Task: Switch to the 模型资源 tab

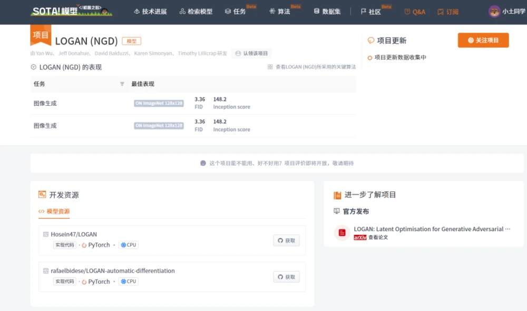Action: 54,212
